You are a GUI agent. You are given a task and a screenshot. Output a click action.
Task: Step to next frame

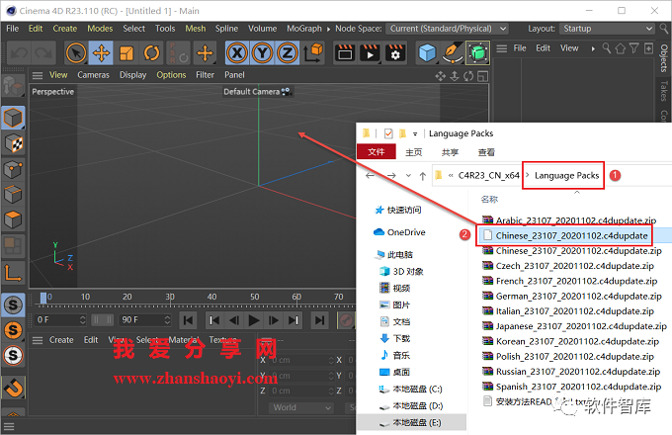pos(274,320)
